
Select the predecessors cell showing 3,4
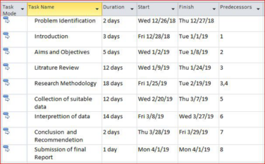click(242, 86)
